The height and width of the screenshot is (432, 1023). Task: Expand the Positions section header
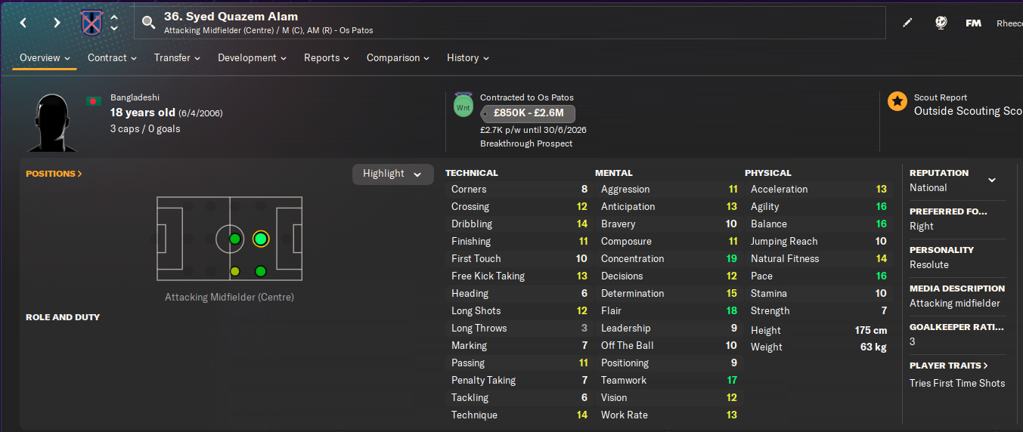54,174
